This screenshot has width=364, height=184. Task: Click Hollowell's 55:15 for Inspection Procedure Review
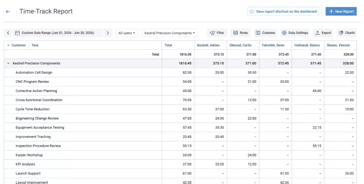tap(317, 146)
